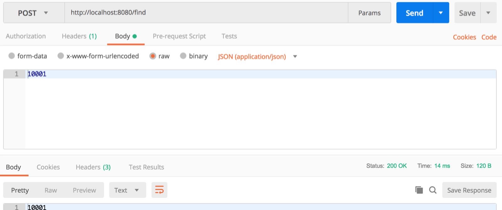Expand the Send options arrow
Screen dimensions: 502x210
pos(441,13)
